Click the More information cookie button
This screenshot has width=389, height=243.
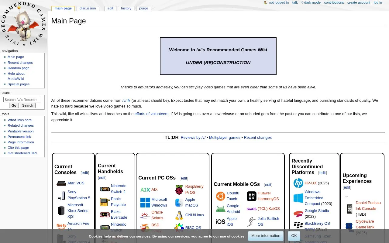click(266, 236)
